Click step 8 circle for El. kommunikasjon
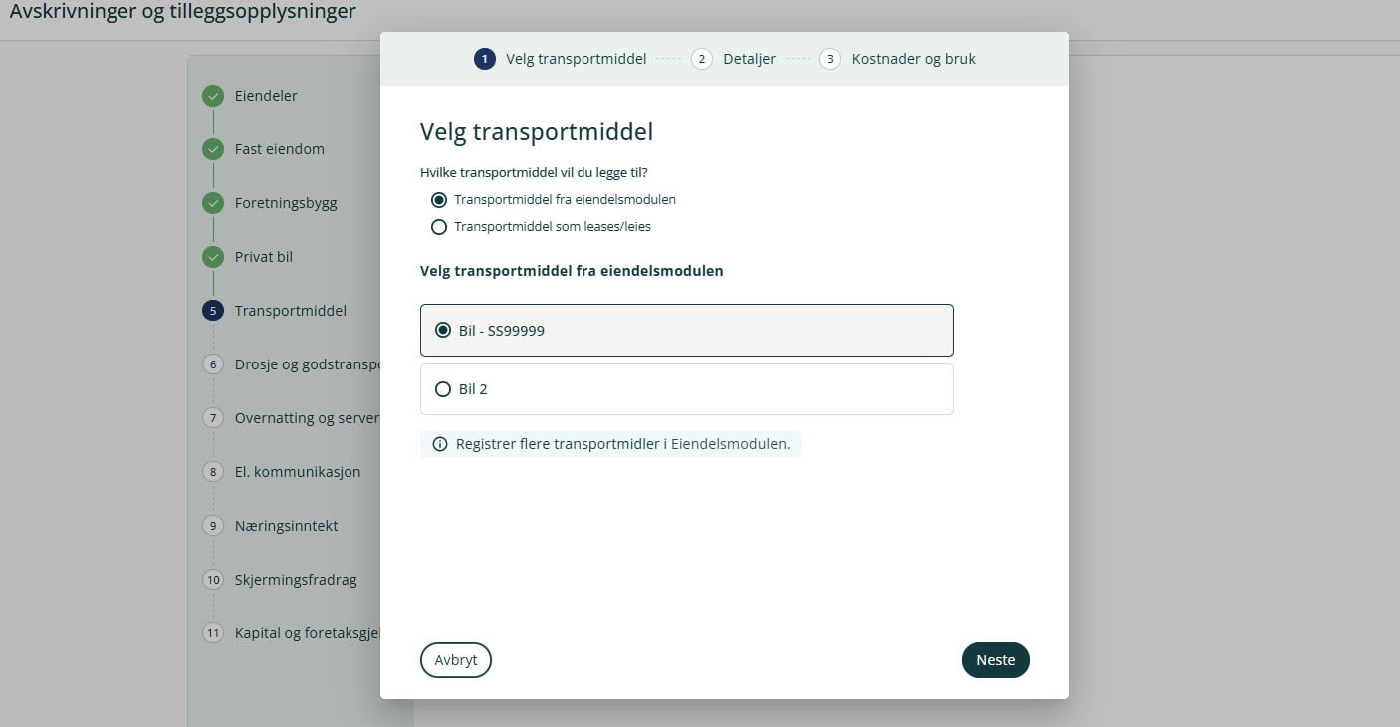The height and width of the screenshot is (727, 1400). (213, 472)
